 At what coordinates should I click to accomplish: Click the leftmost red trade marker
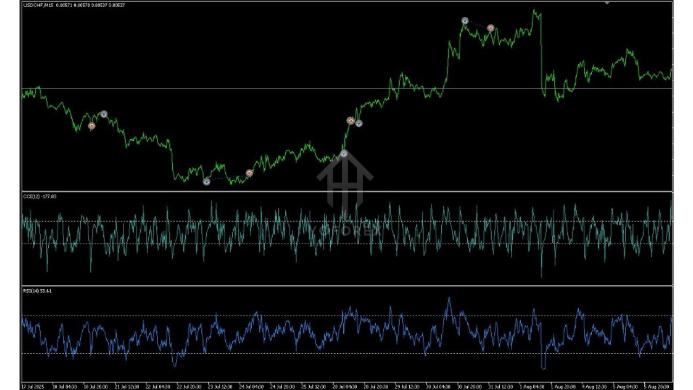tap(91, 126)
